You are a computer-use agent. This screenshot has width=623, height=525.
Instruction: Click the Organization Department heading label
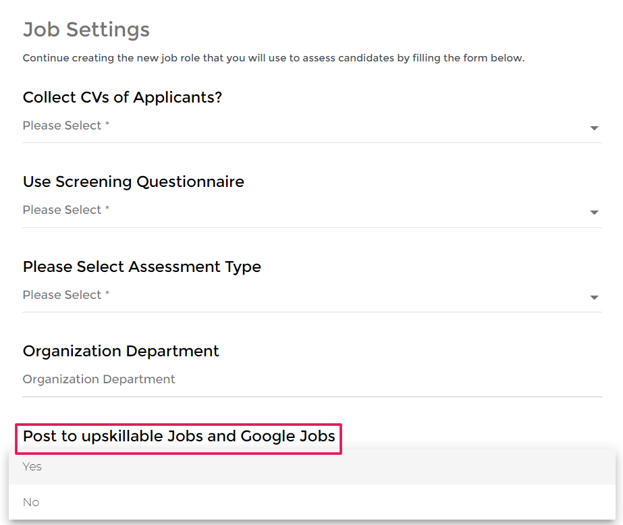[121, 351]
